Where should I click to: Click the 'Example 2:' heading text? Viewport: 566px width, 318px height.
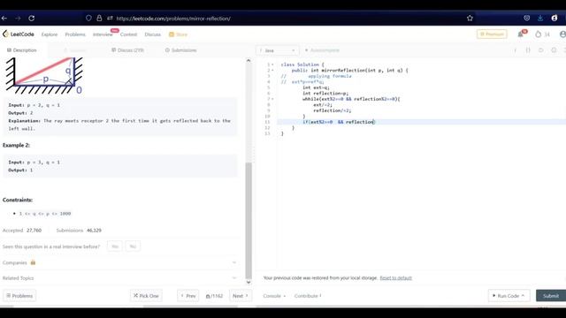(x=16, y=145)
